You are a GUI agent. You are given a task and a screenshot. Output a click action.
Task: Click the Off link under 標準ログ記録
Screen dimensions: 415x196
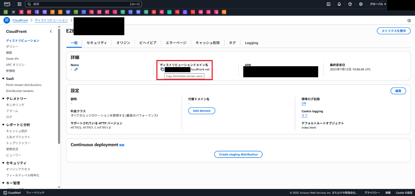click(x=304, y=103)
